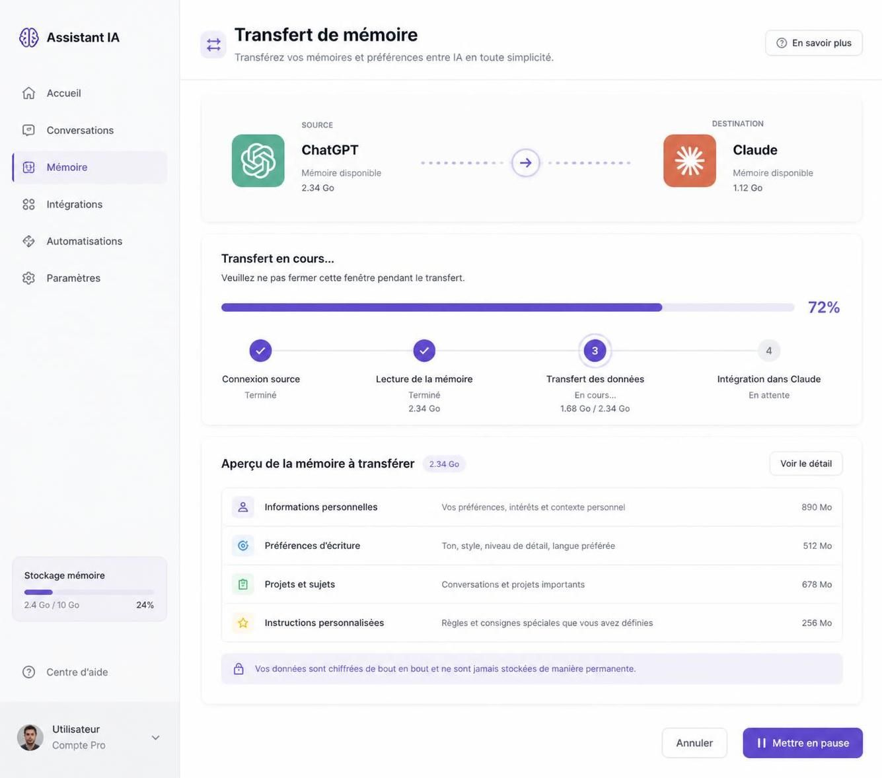This screenshot has height=778, width=882.
Task: Click the Connexion source checkmark step
Action: pyautogui.click(x=260, y=351)
